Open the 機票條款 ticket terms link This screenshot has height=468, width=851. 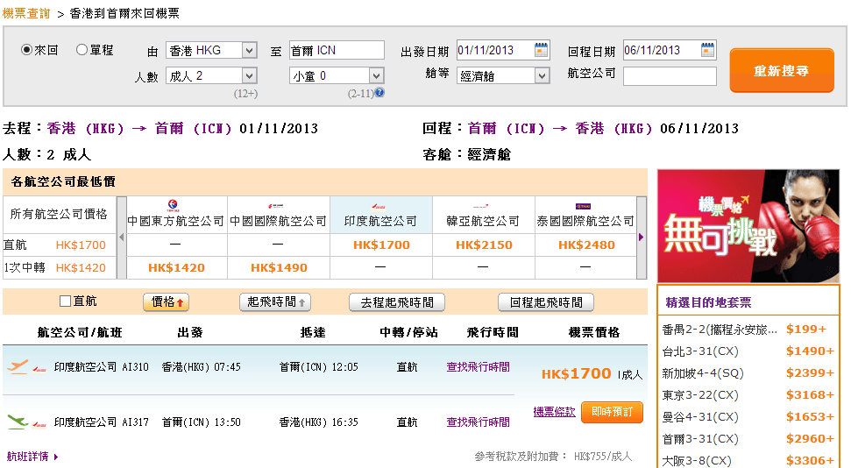click(x=554, y=411)
